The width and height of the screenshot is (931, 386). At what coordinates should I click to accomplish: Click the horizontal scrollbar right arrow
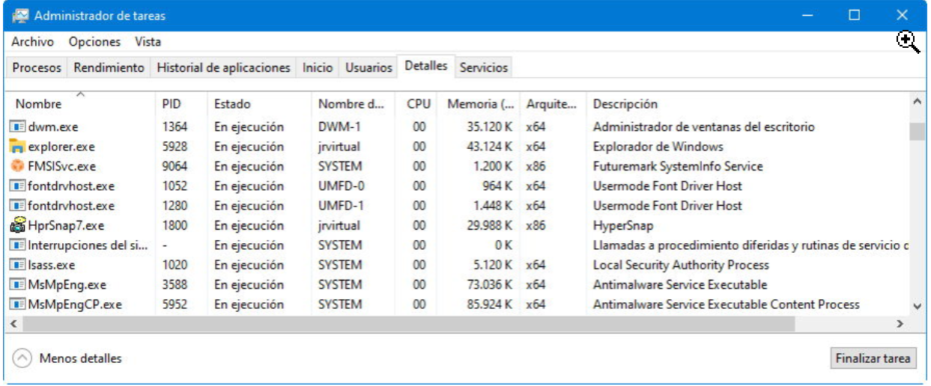tap(900, 323)
